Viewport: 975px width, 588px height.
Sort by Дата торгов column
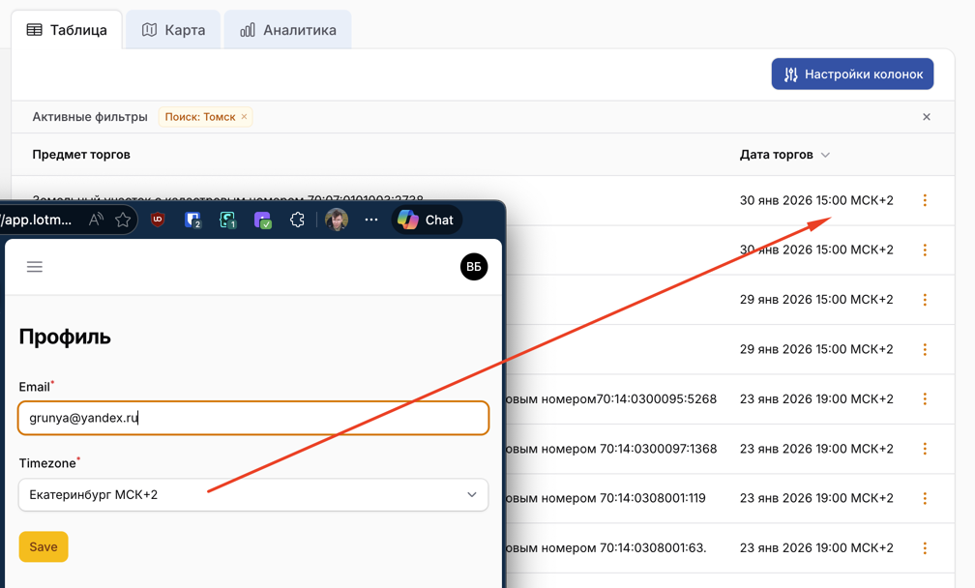784,155
